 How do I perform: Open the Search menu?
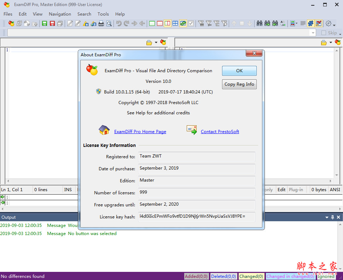(x=84, y=14)
